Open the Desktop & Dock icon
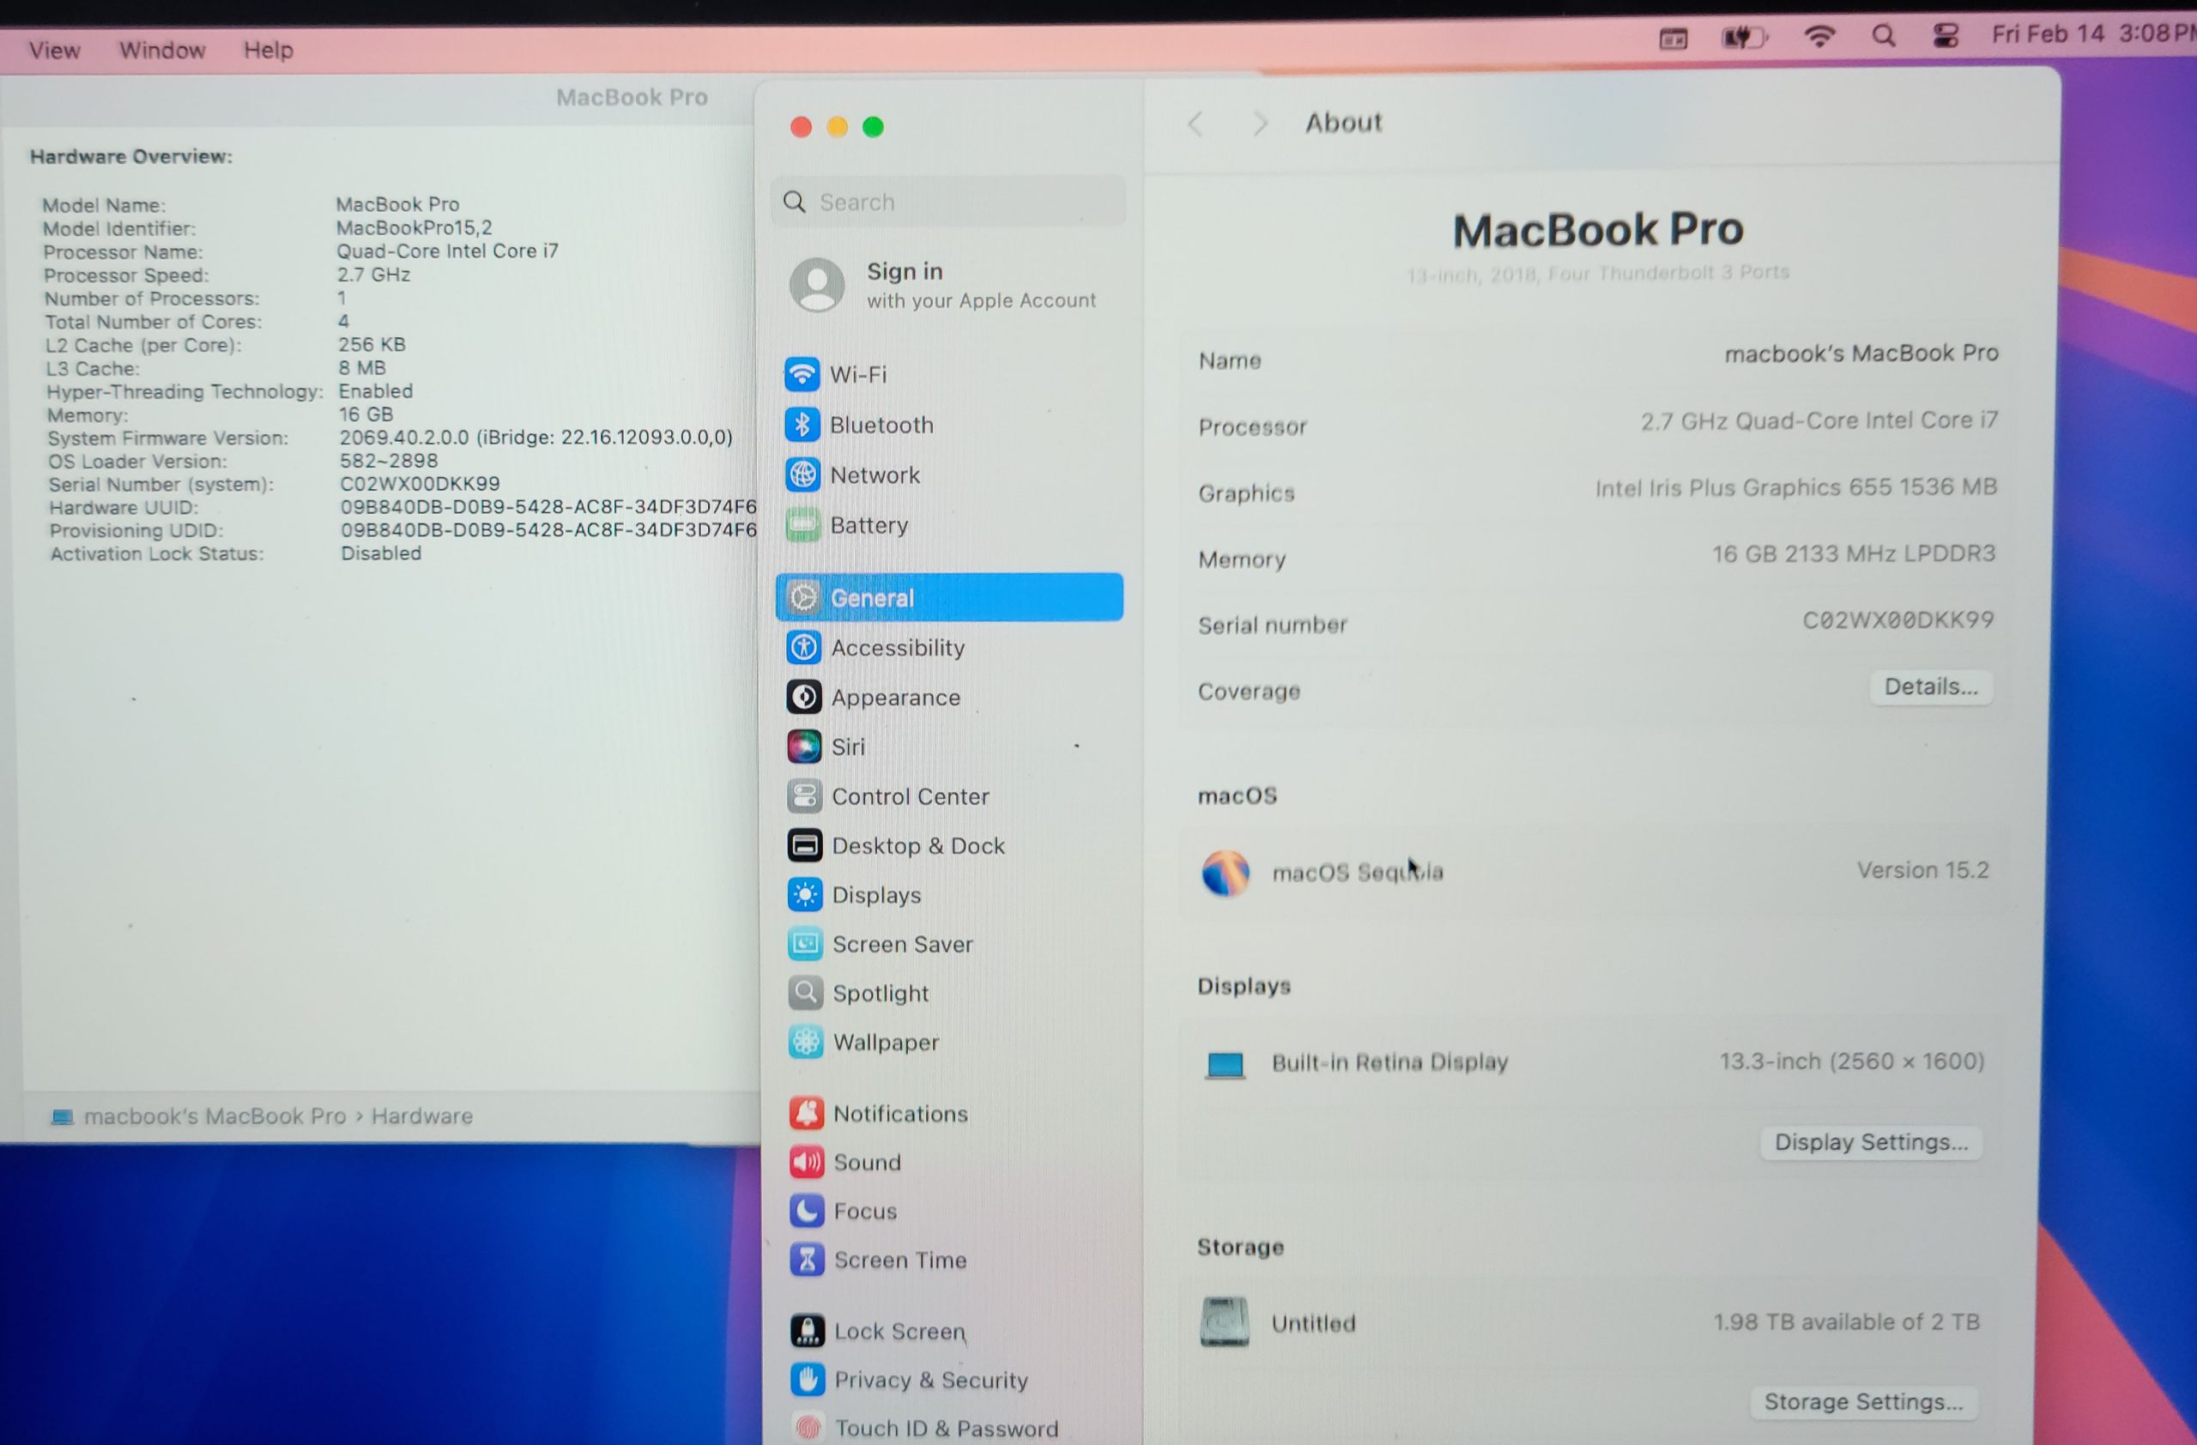 click(x=805, y=845)
